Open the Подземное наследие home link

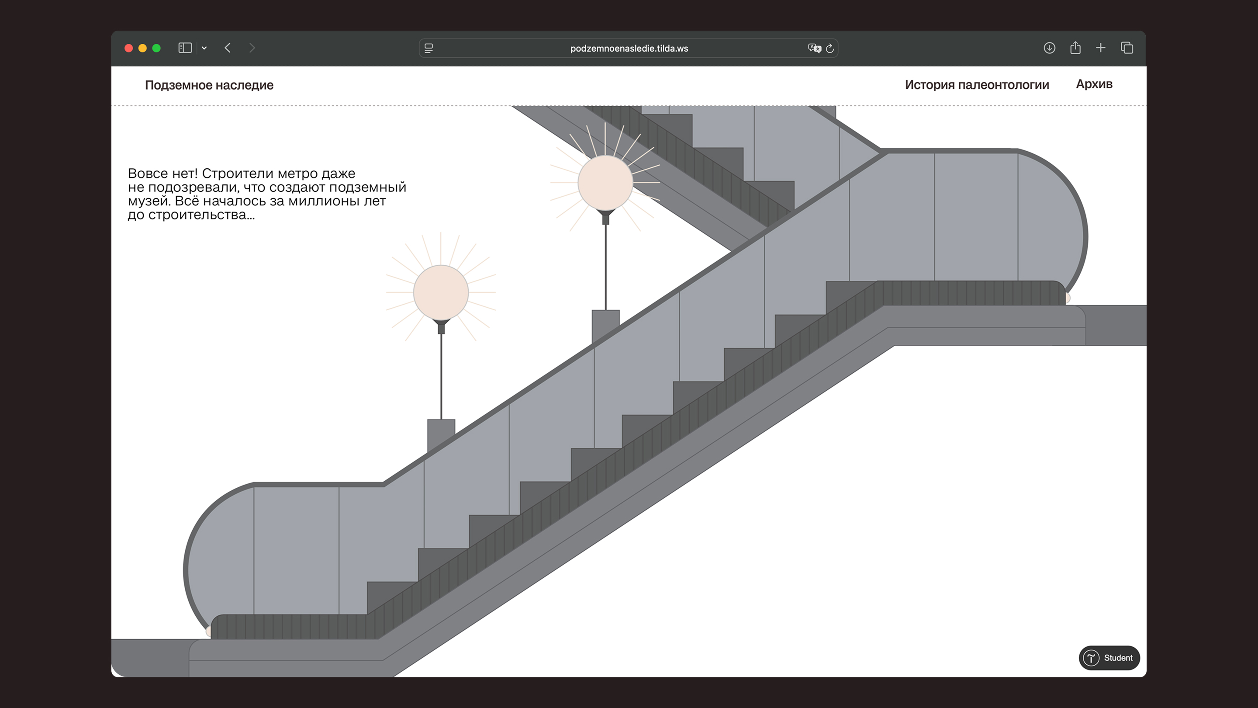209,85
